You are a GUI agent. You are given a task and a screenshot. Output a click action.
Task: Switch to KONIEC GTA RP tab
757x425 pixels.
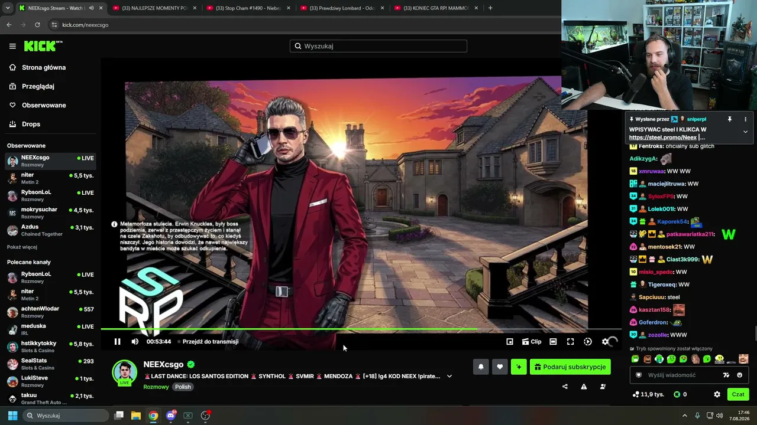[436, 8]
